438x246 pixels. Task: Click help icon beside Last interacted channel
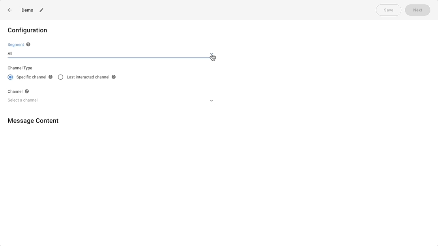pyautogui.click(x=114, y=77)
